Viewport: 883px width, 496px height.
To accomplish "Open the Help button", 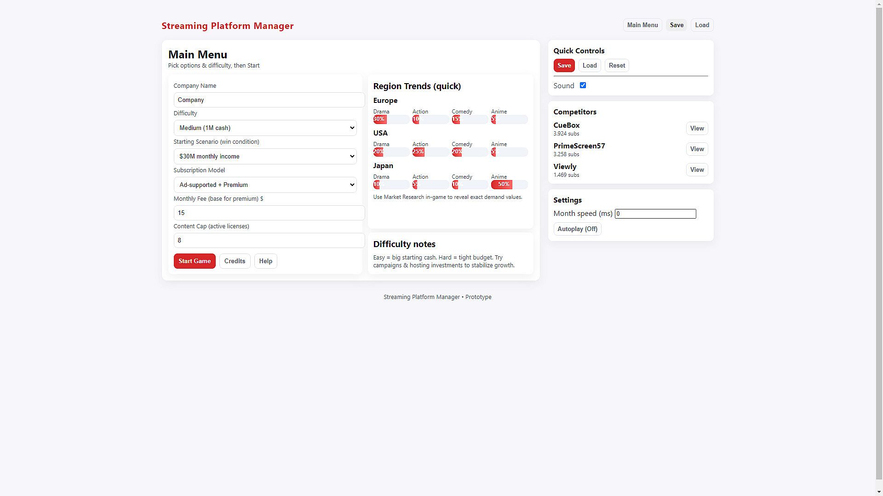I will coord(265,261).
